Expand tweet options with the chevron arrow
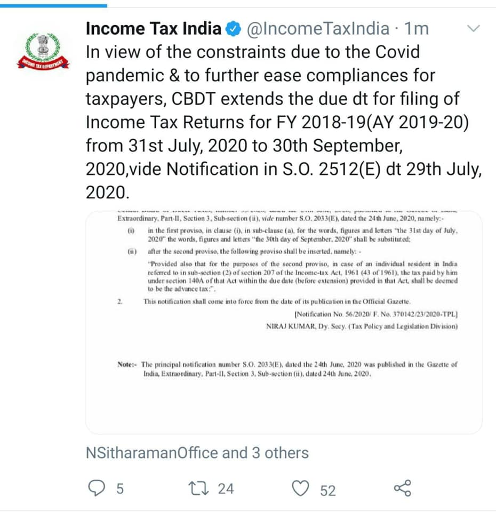This screenshot has width=496, height=512. tap(473, 28)
